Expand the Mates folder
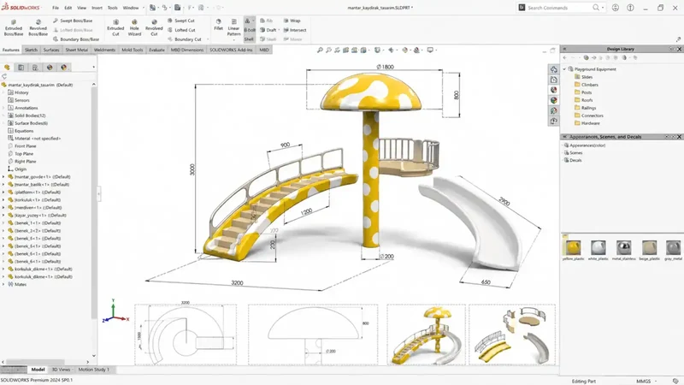 [3, 285]
